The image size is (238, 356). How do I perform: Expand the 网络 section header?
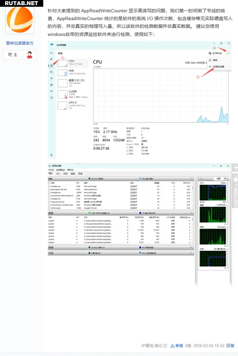coord(192,247)
